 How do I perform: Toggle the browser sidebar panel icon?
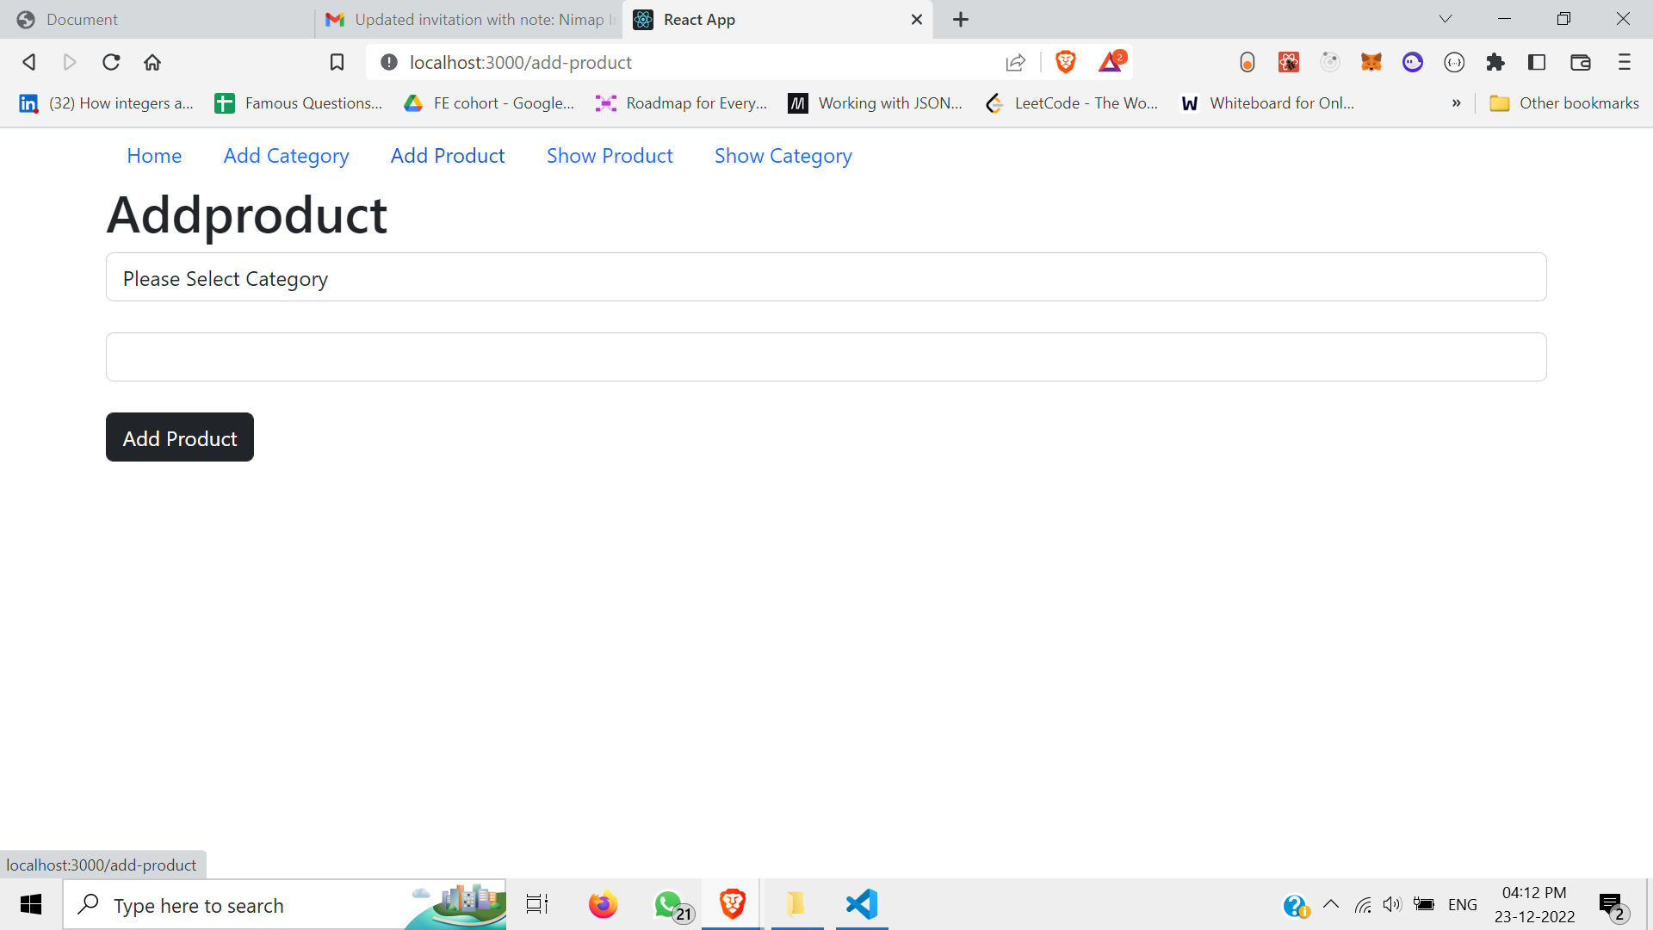click(x=1538, y=62)
